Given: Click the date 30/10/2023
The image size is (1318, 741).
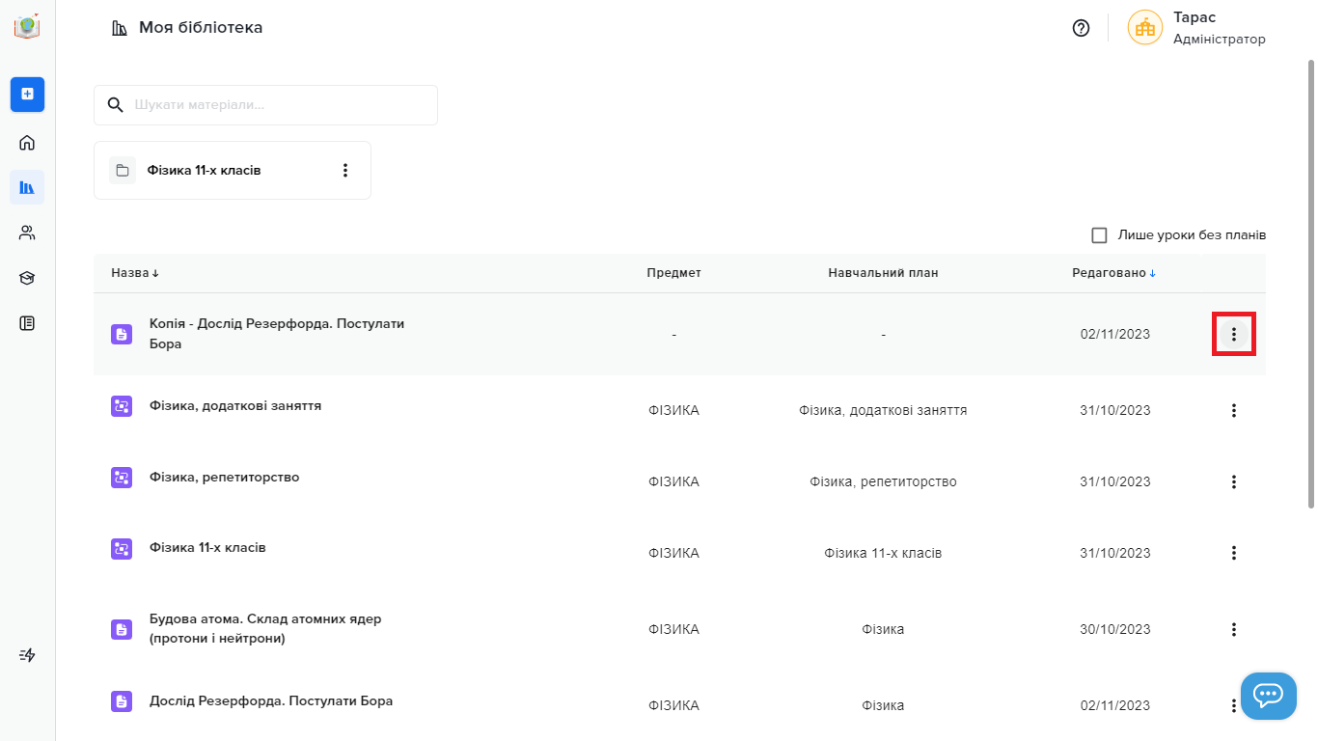Looking at the screenshot, I should click(x=1115, y=630).
